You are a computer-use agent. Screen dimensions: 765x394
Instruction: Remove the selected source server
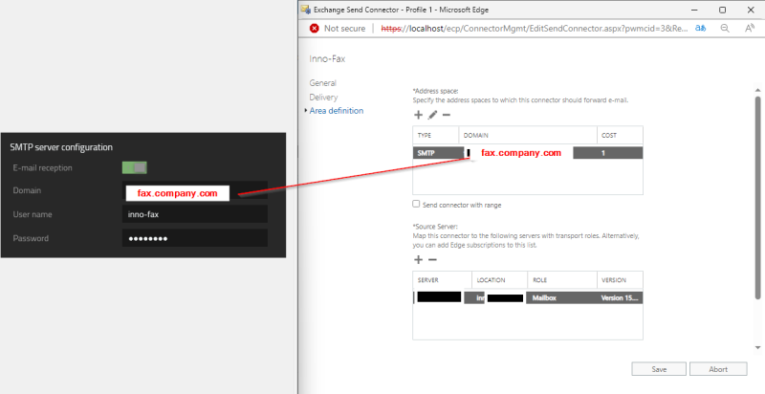(432, 259)
